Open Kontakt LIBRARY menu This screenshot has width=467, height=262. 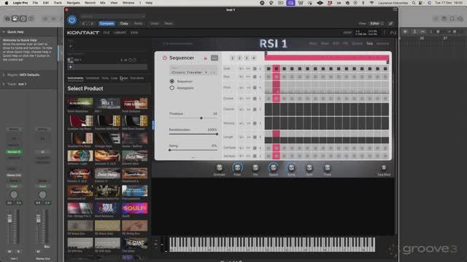(x=120, y=33)
